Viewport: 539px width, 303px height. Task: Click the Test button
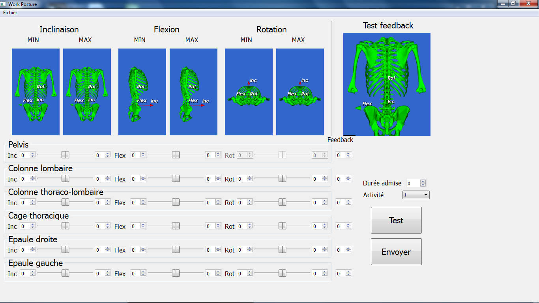click(x=396, y=220)
